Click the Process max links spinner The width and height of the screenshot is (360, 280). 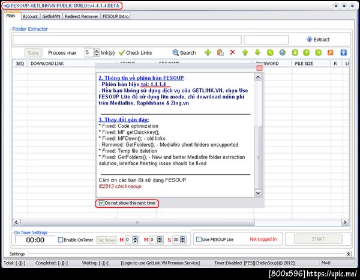tap(97, 53)
